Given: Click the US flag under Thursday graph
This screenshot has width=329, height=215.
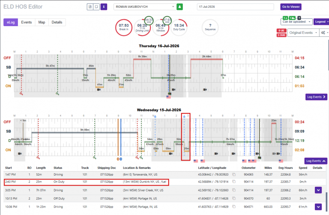Looking at the screenshot, I should 168,97.
